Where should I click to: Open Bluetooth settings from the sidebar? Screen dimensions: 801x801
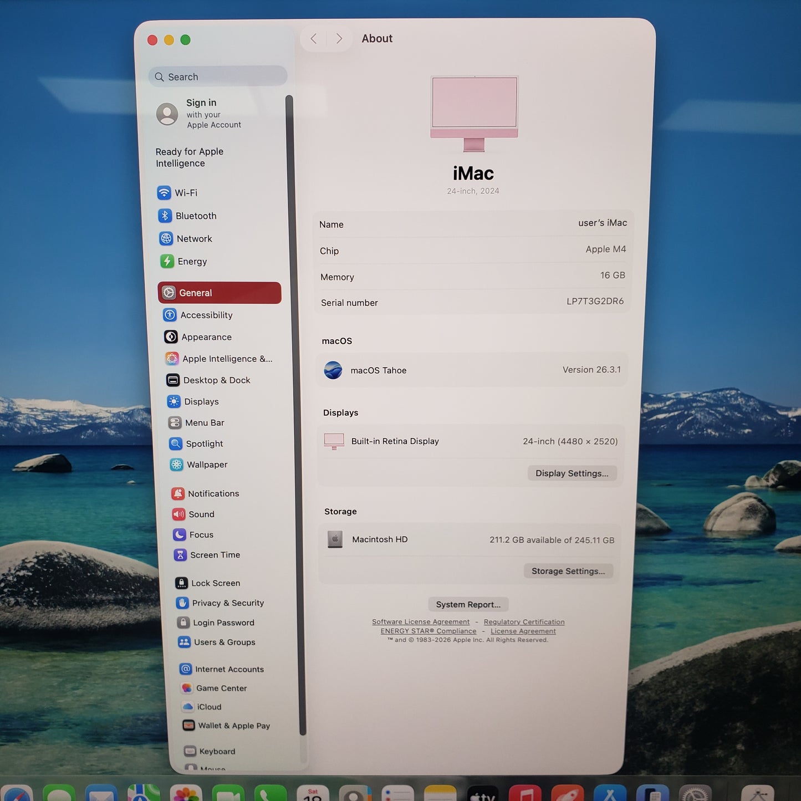(x=195, y=216)
